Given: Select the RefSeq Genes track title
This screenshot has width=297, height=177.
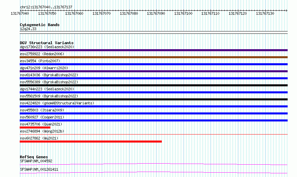Looking at the screenshot, I should 34,157.
